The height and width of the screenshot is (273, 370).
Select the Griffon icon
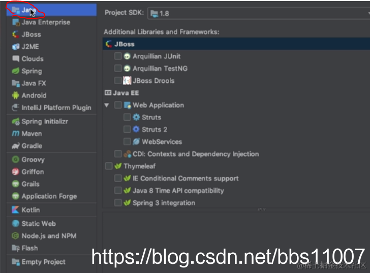point(16,172)
